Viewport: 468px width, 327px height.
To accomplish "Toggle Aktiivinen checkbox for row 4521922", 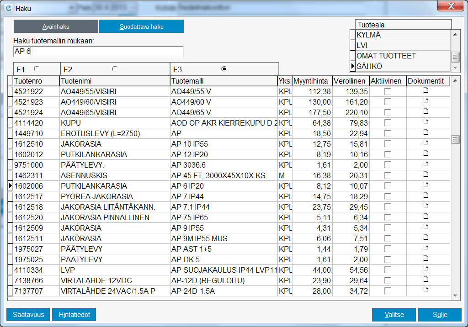I will tap(388, 91).
